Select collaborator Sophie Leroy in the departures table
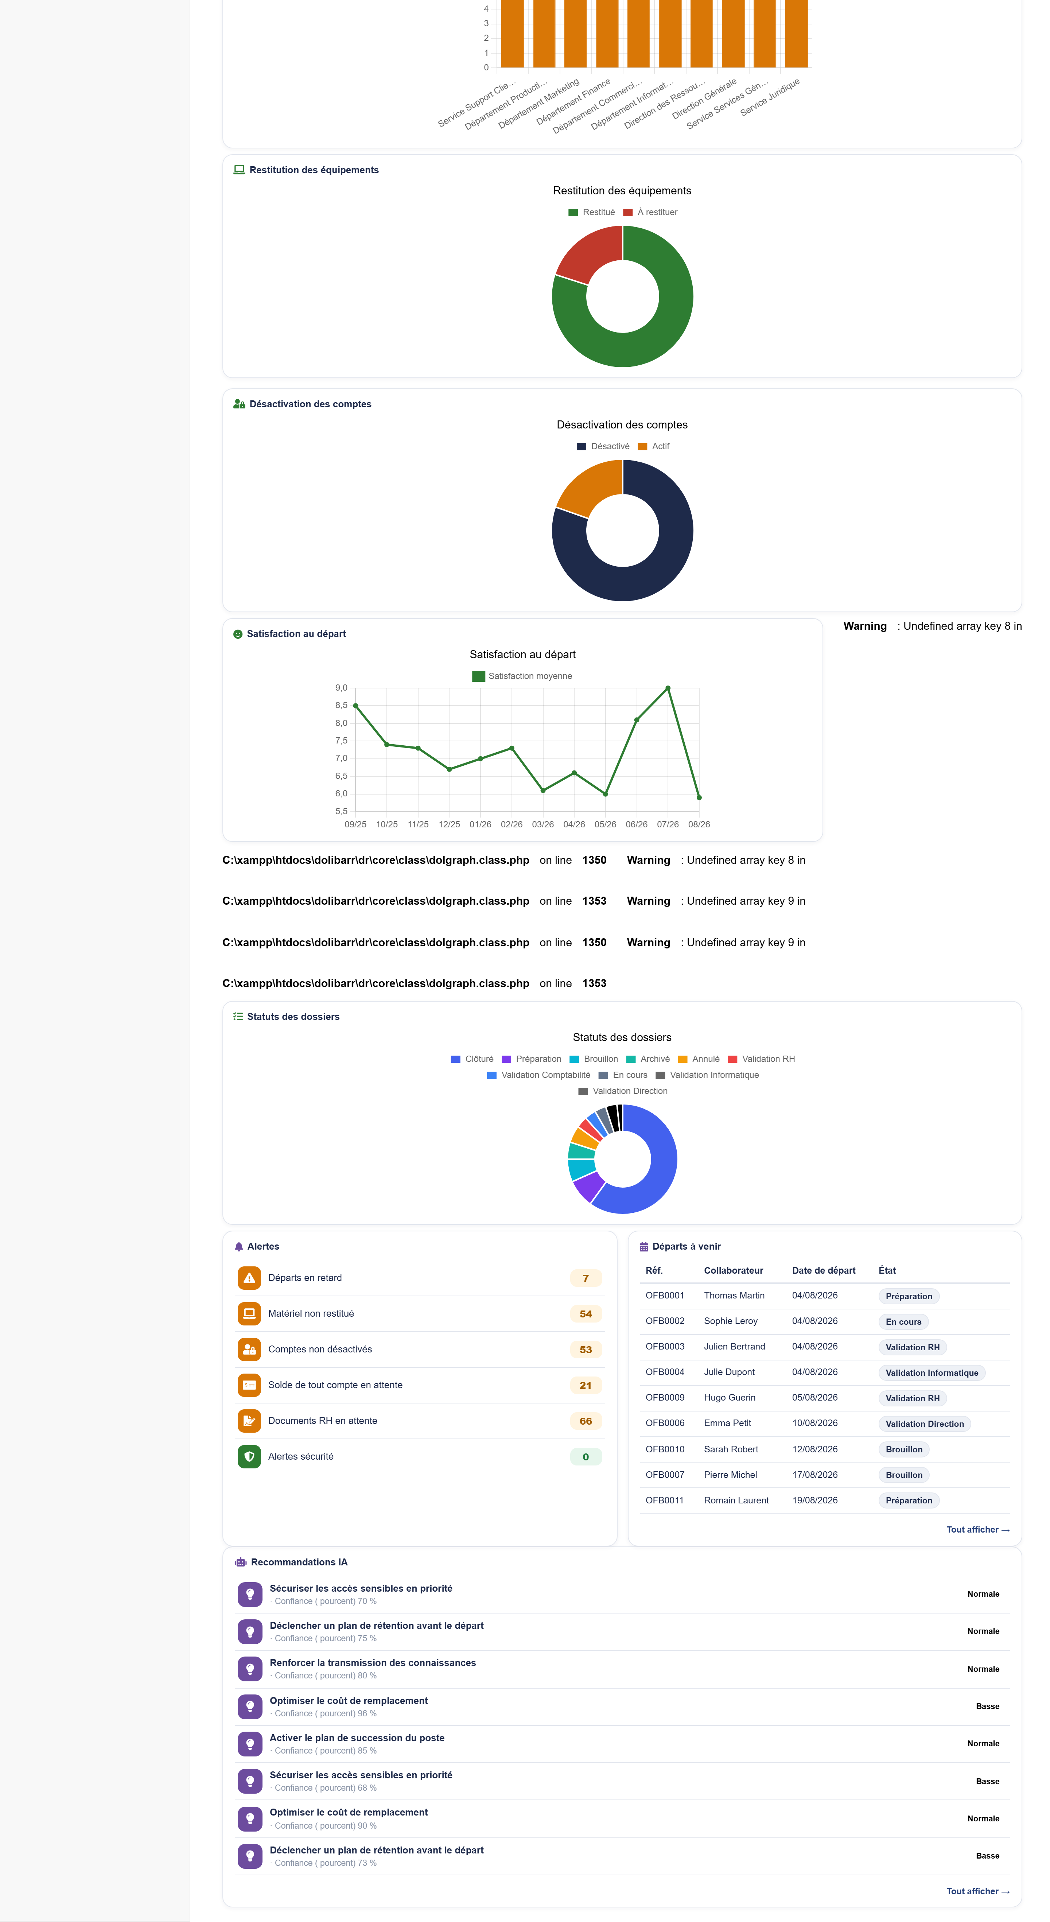Image resolution: width=1050 pixels, height=1922 pixels. point(731,1321)
